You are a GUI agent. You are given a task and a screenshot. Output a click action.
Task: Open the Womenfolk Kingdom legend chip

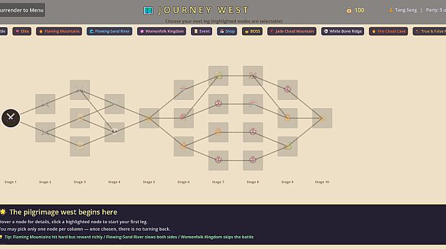click(x=162, y=31)
